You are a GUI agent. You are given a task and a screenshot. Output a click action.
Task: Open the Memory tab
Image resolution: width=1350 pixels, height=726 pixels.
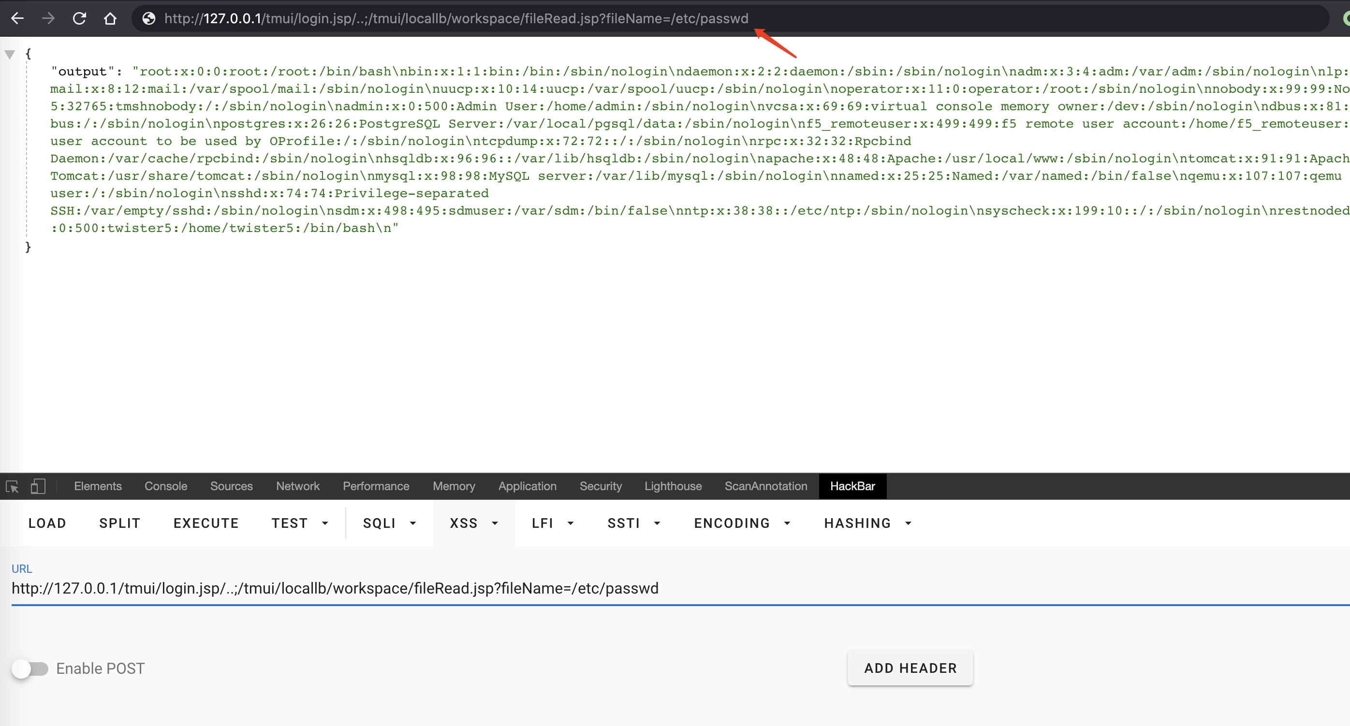454,486
